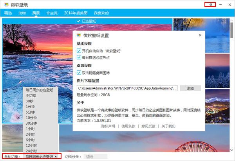Click the scrollbar down arrow
The height and width of the screenshot is (161, 235).
pos(232,150)
